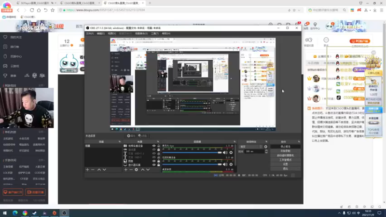Open 麦克风/Aux mixer settings gear

tap(231, 152)
